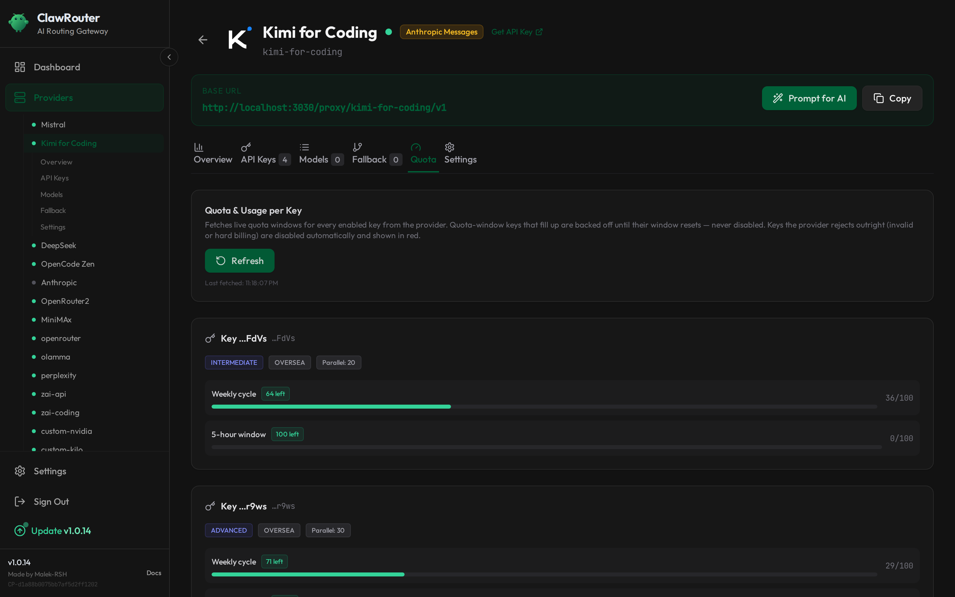This screenshot has height=597, width=955.
Task: Click the Overview bar chart icon
Action: pos(199,147)
